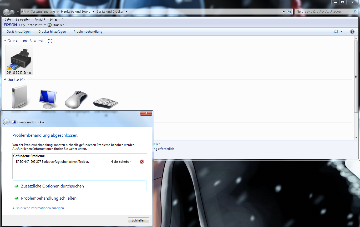
Task: Click the search magnifier icon
Action: pos(355,12)
